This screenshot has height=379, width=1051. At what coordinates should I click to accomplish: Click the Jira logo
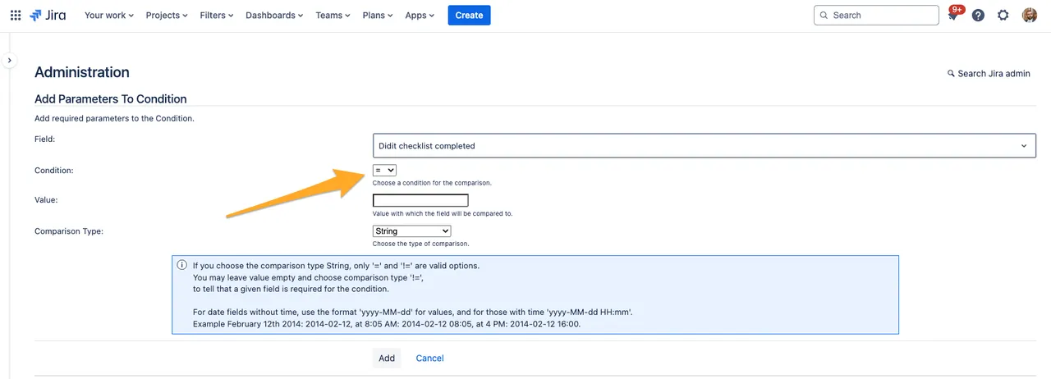[x=48, y=15]
